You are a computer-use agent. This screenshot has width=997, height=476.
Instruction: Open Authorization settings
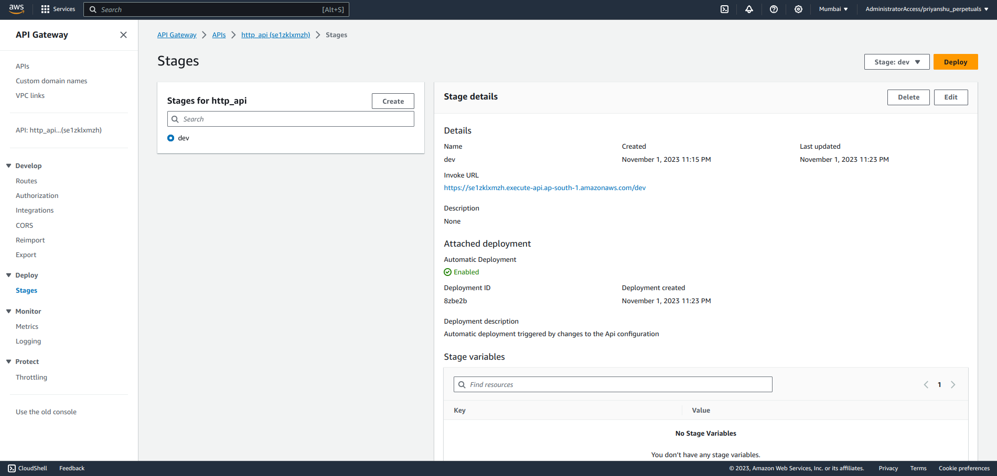(37, 195)
